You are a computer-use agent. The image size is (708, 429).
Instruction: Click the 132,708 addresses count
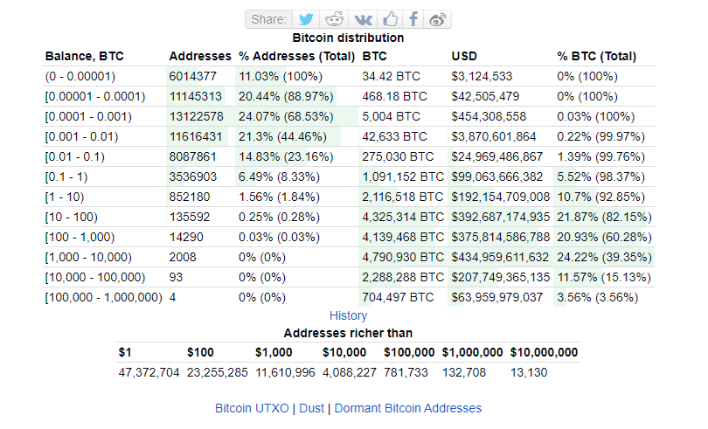tap(464, 372)
